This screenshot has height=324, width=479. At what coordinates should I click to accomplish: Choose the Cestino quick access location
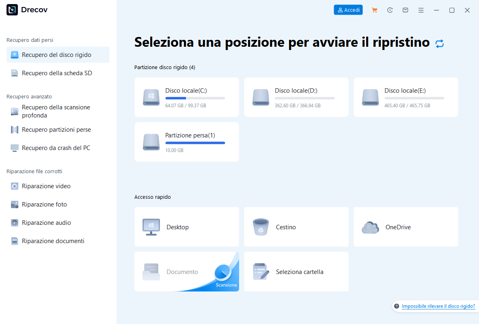coord(296,227)
